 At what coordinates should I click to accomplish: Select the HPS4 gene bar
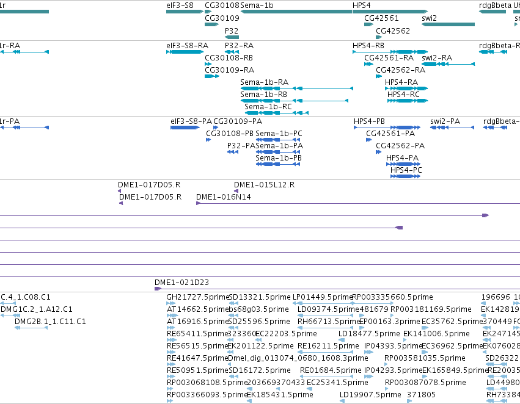click(x=390, y=12)
